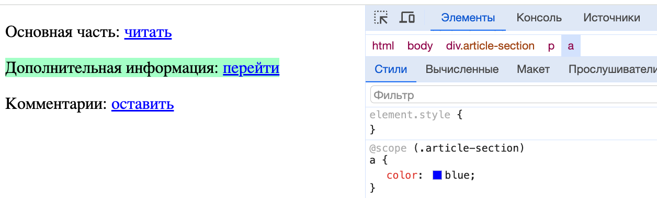Open the Прослушиватели subtab

pos(612,69)
